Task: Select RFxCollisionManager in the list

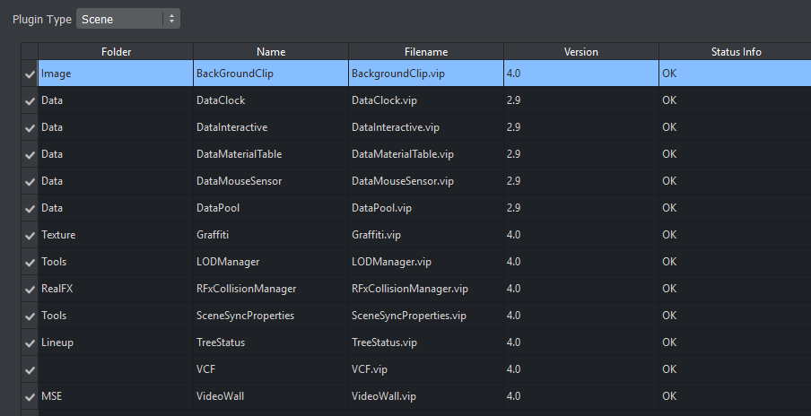Action: click(x=246, y=289)
